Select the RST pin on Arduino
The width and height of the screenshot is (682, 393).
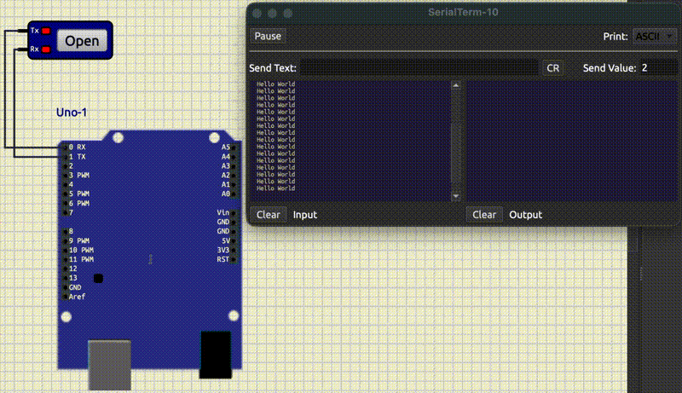coord(234,259)
